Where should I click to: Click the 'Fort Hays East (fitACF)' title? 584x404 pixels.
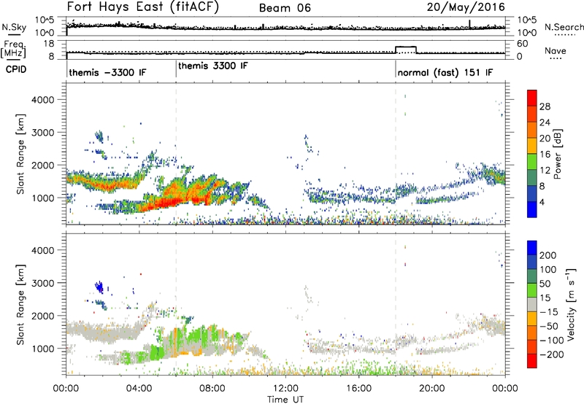(x=143, y=7)
